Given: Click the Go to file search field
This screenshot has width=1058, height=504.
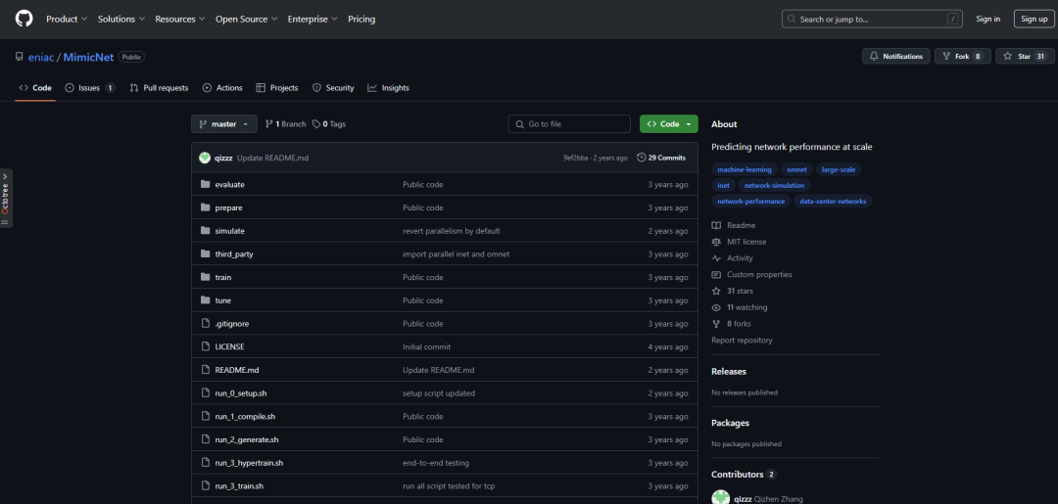Looking at the screenshot, I should click(569, 124).
